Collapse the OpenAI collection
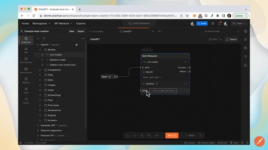The image size is (268, 150). coord(38,45)
